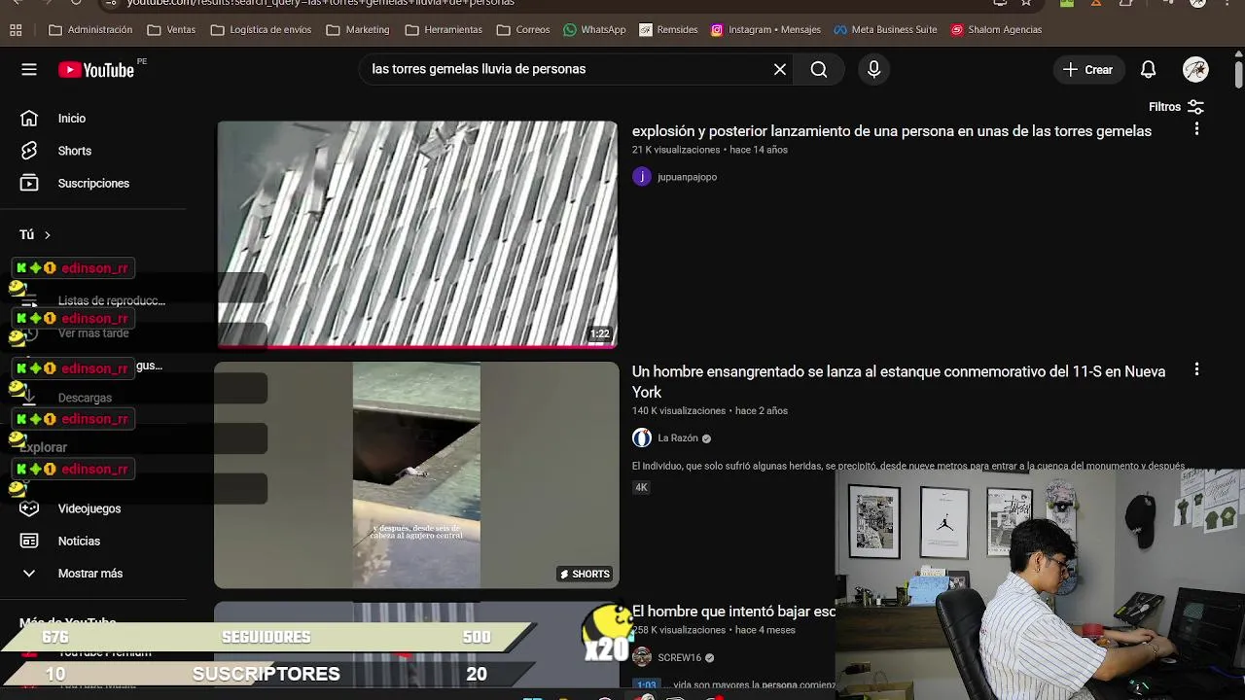Screen dimensions: 1245x700
Task: Open the 11-S estanque Shorts thumbnail
Action: coord(416,474)
